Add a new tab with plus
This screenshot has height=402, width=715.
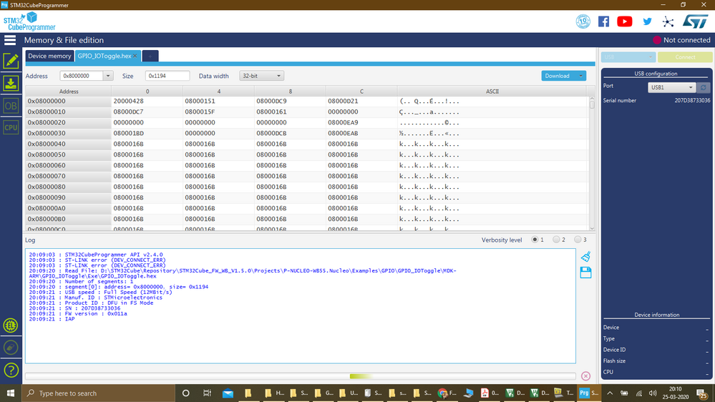tap(150, 56)
